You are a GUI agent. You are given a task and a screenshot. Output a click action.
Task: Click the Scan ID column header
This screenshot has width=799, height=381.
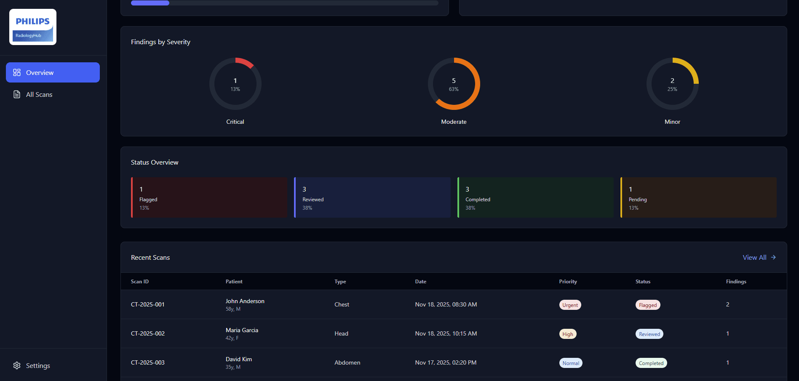click(140, 282)
